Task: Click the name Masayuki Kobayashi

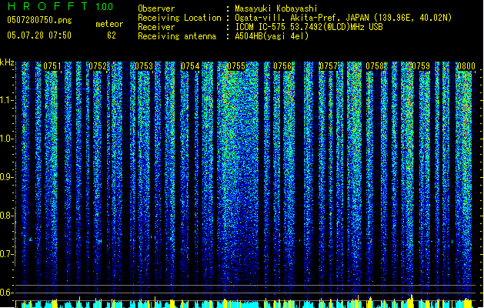Action: (276, 8)
